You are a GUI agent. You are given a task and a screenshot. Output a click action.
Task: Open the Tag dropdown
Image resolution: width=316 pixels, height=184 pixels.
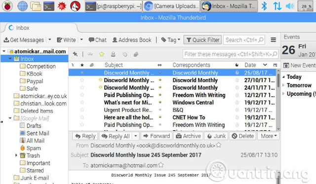point(170,40)
